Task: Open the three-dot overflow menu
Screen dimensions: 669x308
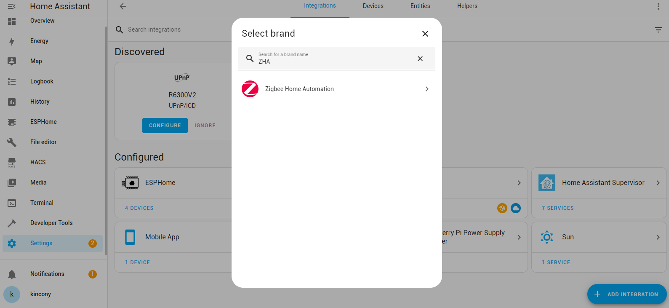Action: coord(658,6)
